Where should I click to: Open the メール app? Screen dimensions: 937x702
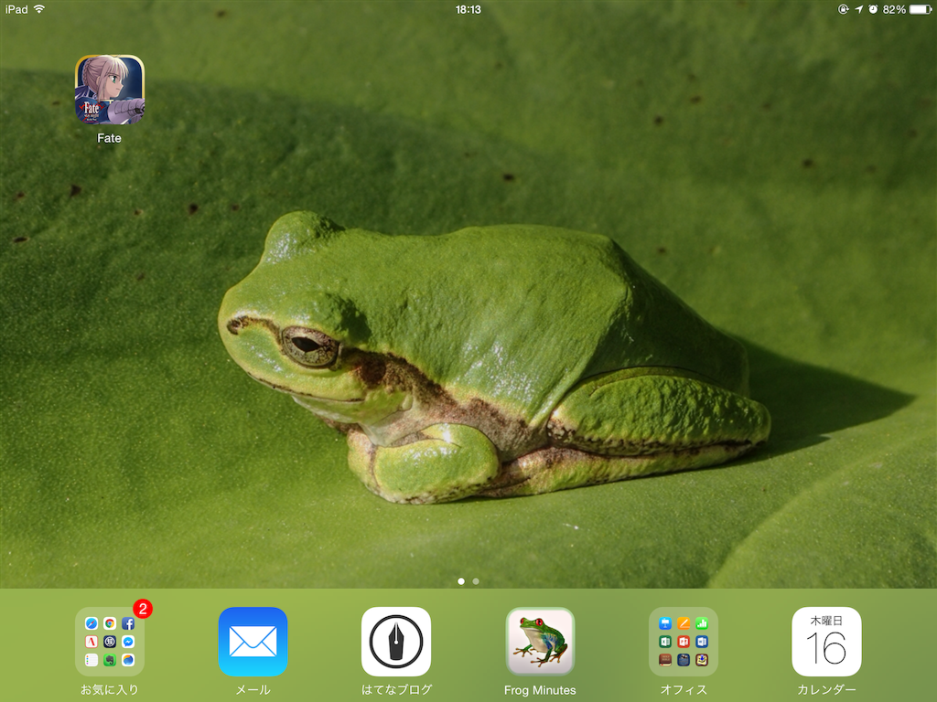point(253,642)
